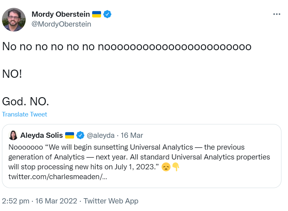This screenshot has width=288, height=211.
Task: Click Aleyda Solis's display name
Action: tap(42, 135)
